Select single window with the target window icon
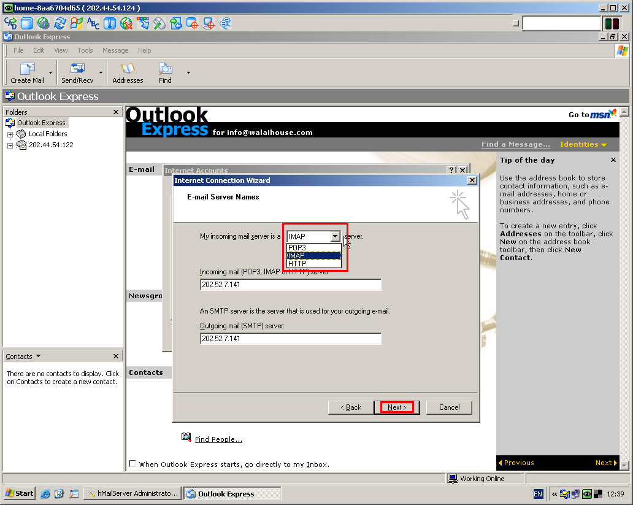Viewport: 633px width, 505px height. point(193,23)
